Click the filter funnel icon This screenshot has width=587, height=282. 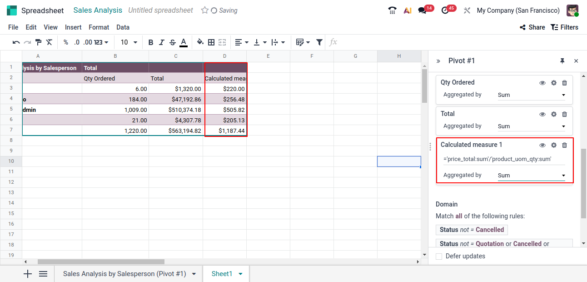click(x=319, y=42)
